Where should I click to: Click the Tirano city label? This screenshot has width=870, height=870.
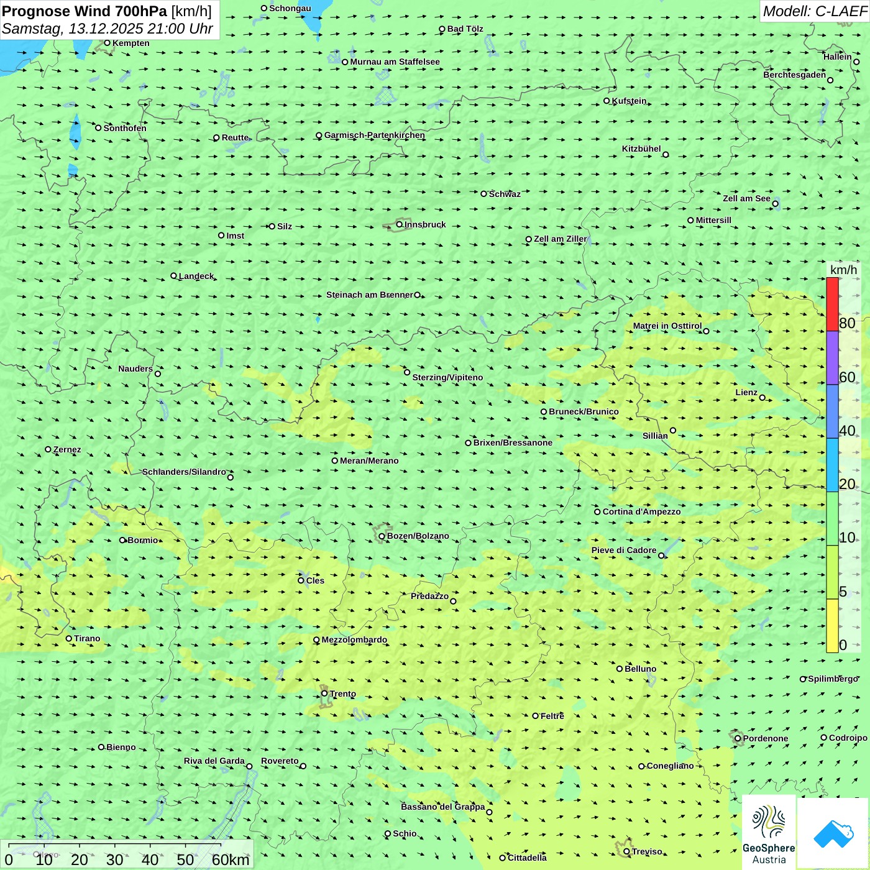pos(87,638)
